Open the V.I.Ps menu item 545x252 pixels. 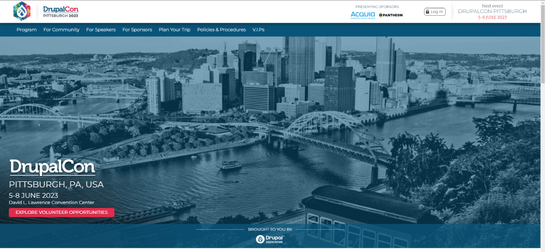pyautogui.click(x=258, y=30)
